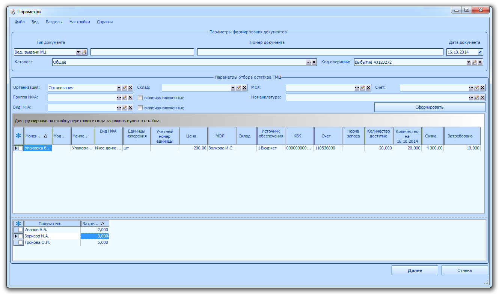Click the '1 Бюджет' cell

(x=271, y=148)
